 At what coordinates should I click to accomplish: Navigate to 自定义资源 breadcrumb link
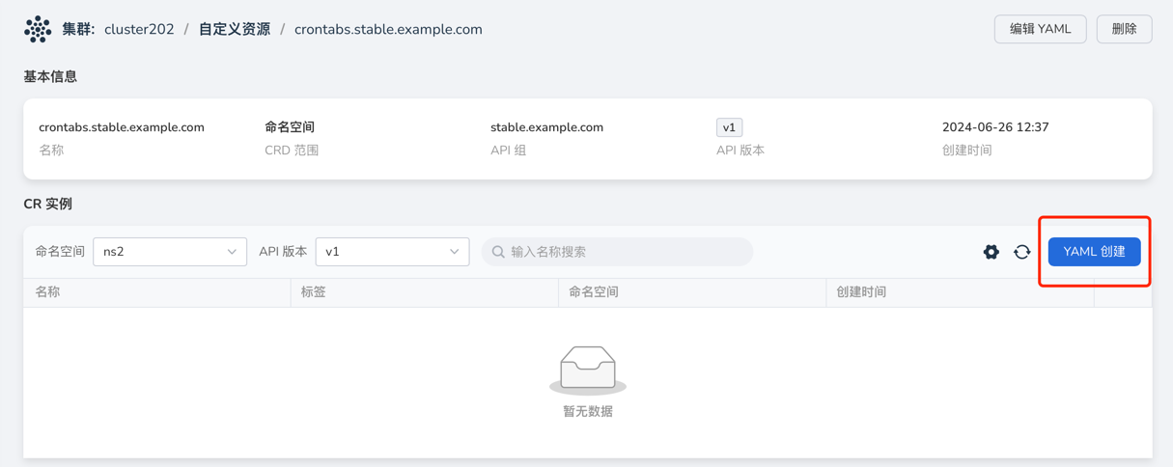pyautogui.click(x=235, y=29)
